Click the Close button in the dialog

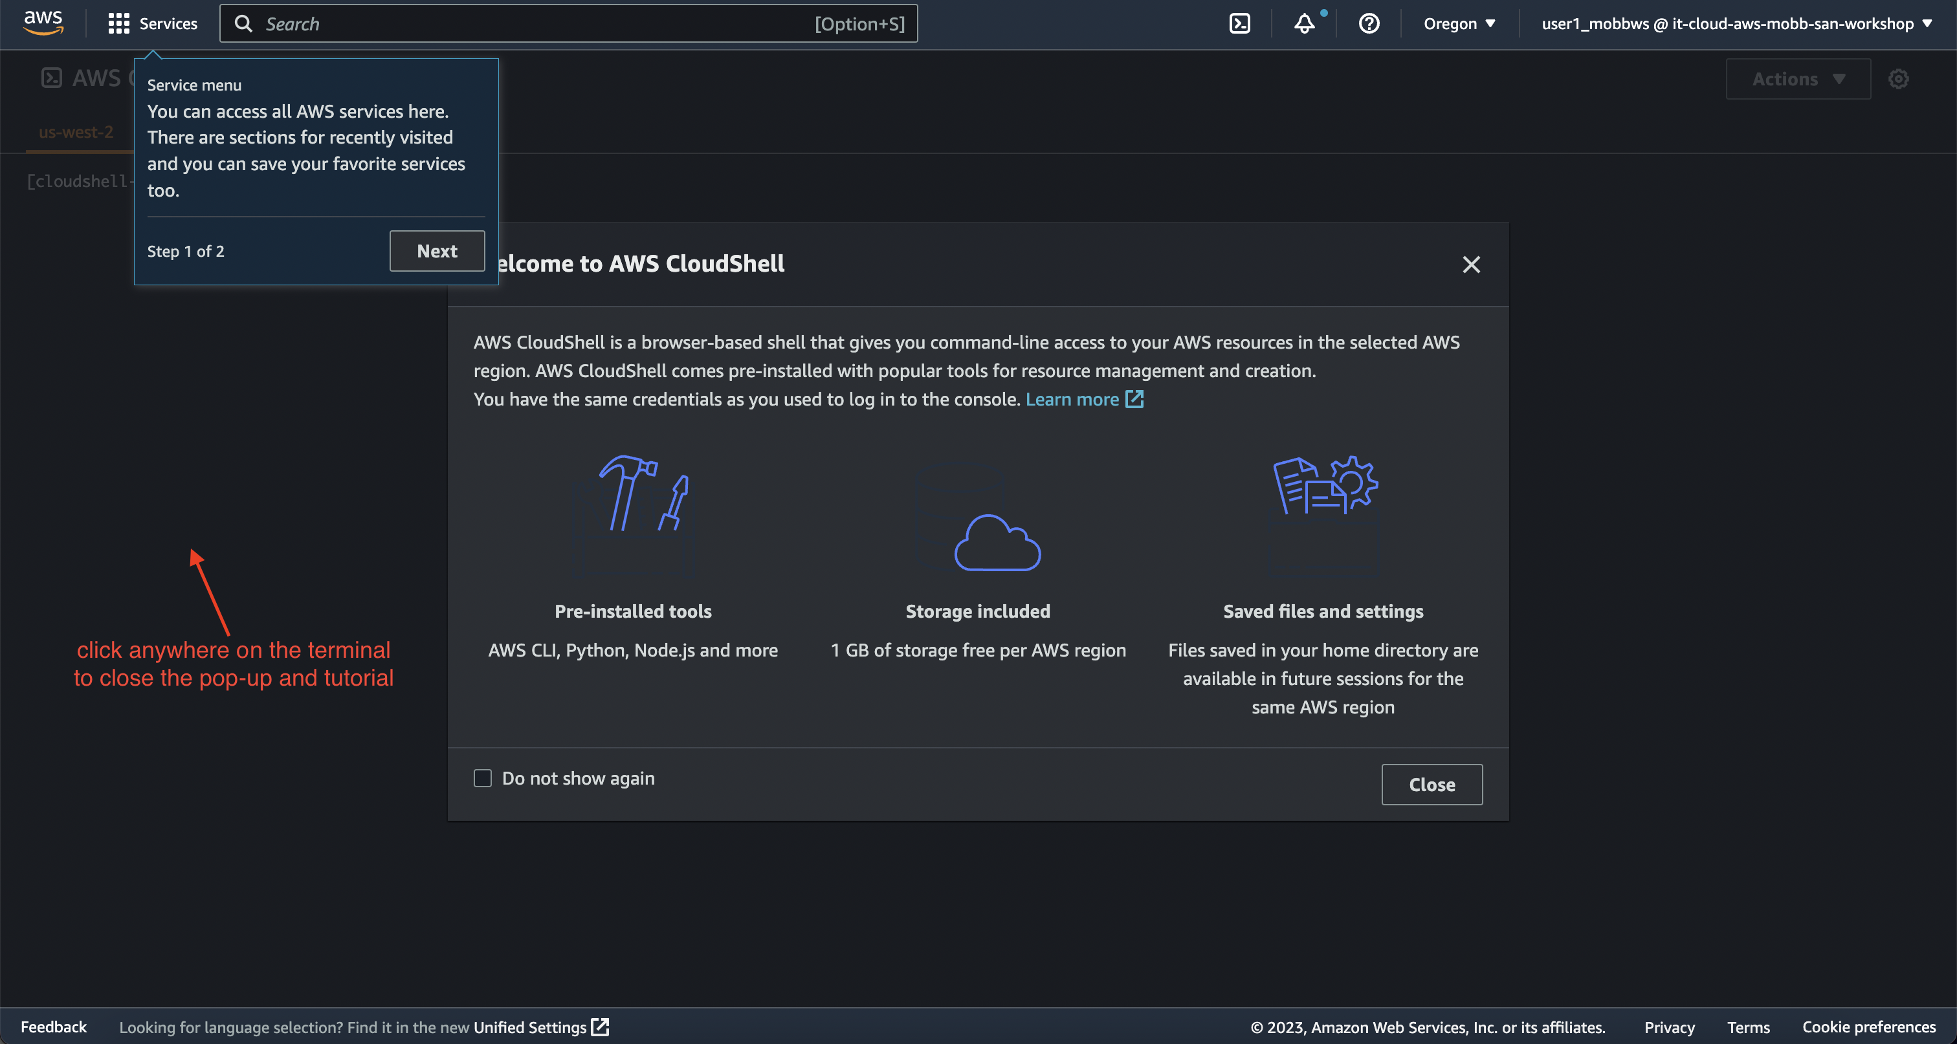pyautogui.click(x=1432, y=785)
